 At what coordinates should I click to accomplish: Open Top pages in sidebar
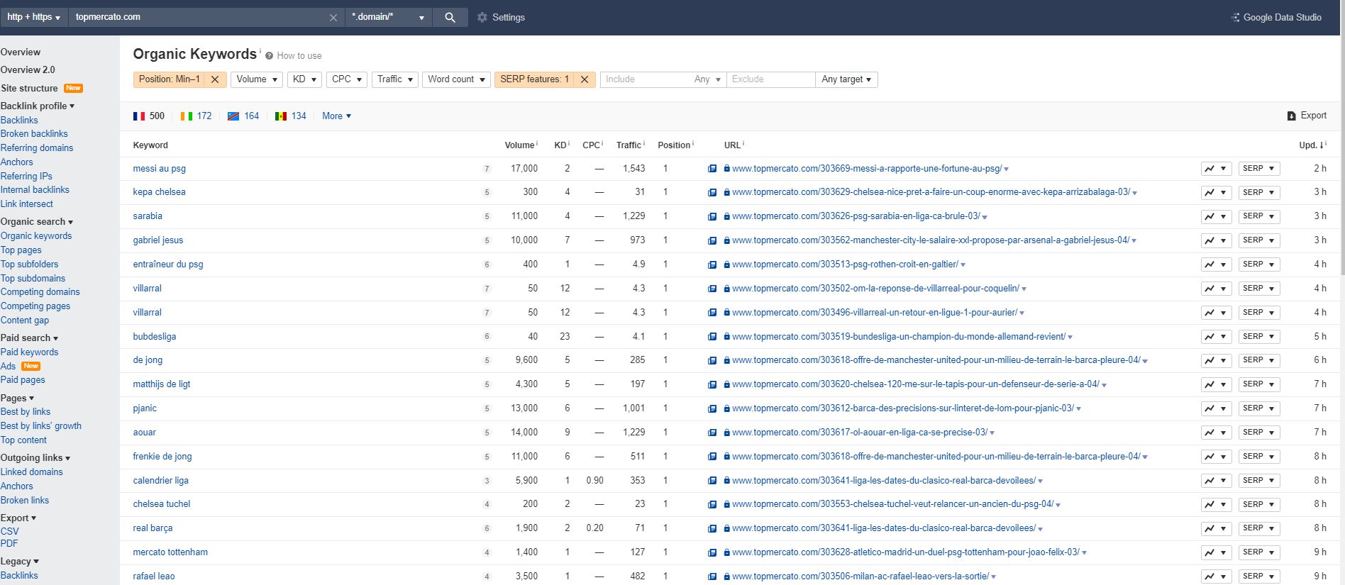[x=21, y=250]
